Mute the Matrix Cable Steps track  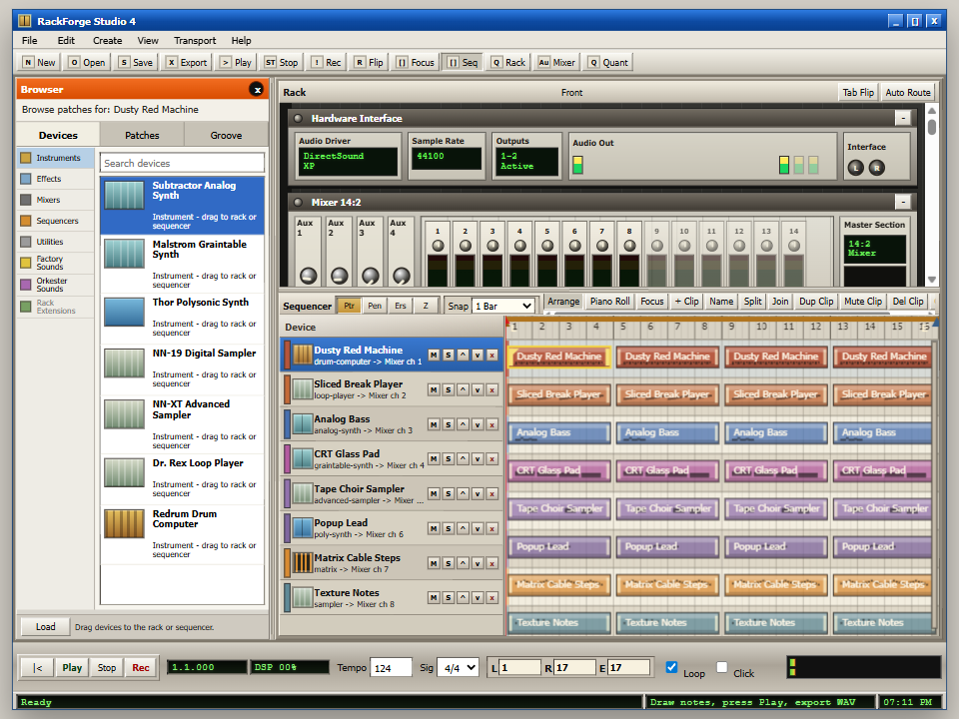click(x=434, y=563)
